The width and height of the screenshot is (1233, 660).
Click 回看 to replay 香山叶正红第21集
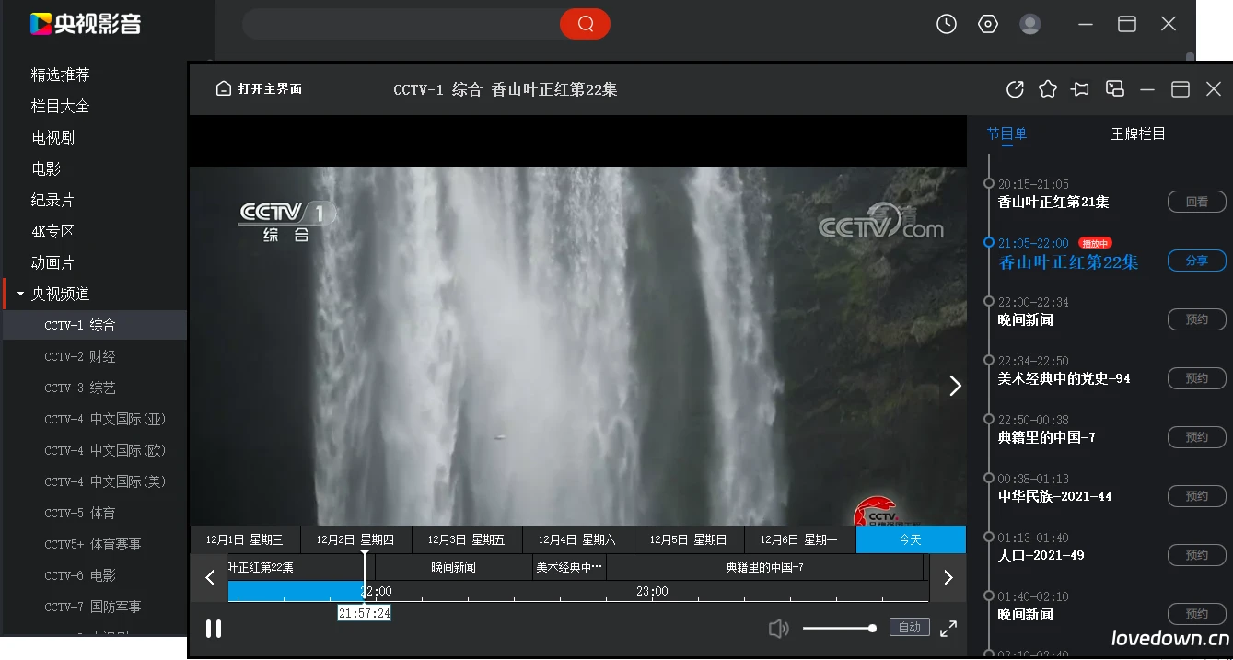(1196, 202)
